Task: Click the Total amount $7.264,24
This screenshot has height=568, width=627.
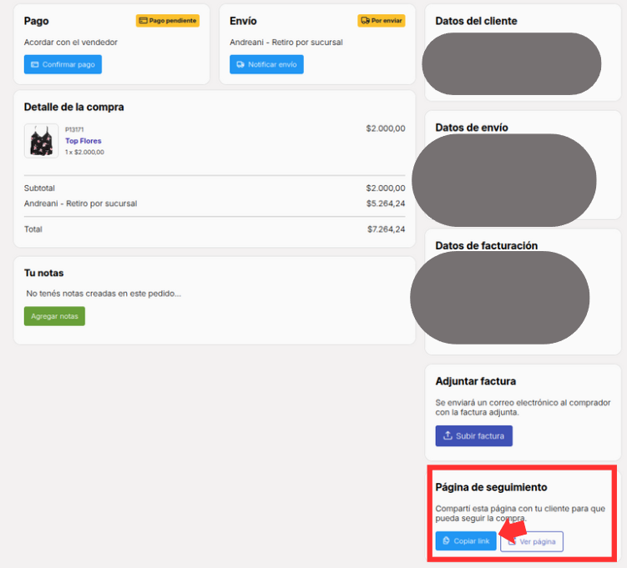Action: tap(386, 229)
